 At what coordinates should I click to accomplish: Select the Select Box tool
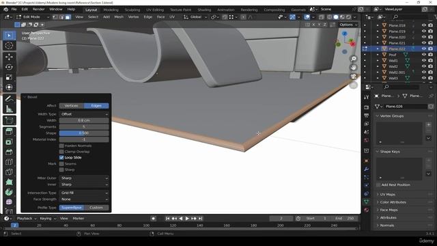point(9,36)
